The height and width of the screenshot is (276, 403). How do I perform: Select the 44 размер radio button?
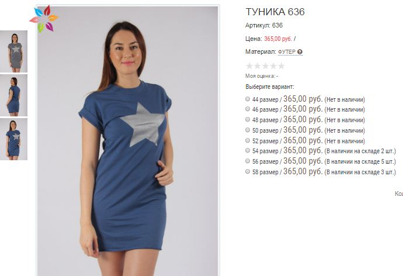[248, 99]
